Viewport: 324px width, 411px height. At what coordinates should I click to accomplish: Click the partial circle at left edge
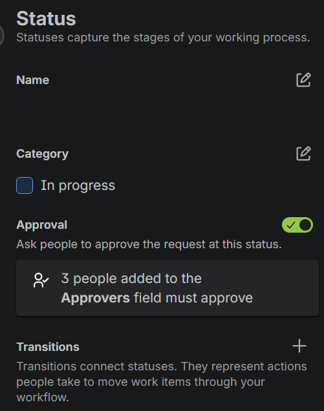pos(2,36)
